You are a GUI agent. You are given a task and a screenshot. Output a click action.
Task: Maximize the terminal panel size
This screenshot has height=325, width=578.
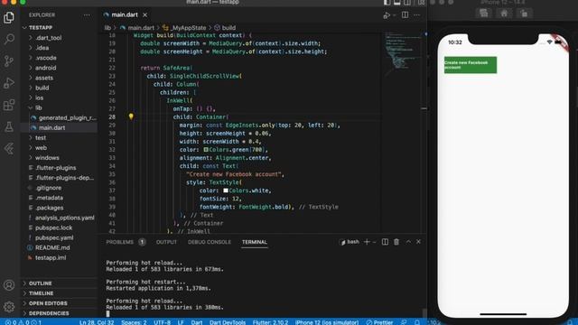tap(408, 242)
